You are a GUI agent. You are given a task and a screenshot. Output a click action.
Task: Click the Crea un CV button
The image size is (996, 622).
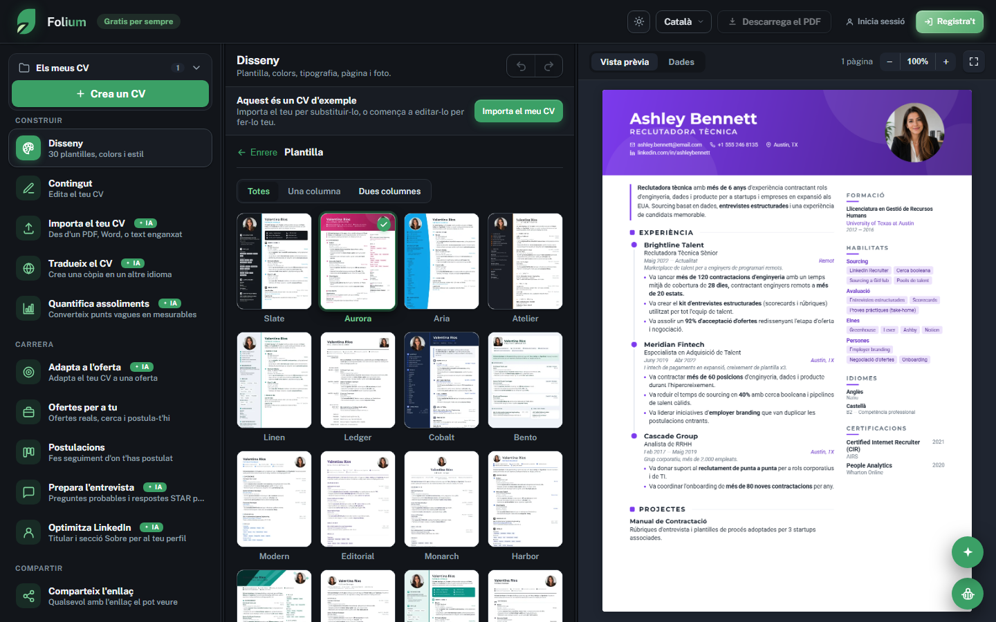111,94
